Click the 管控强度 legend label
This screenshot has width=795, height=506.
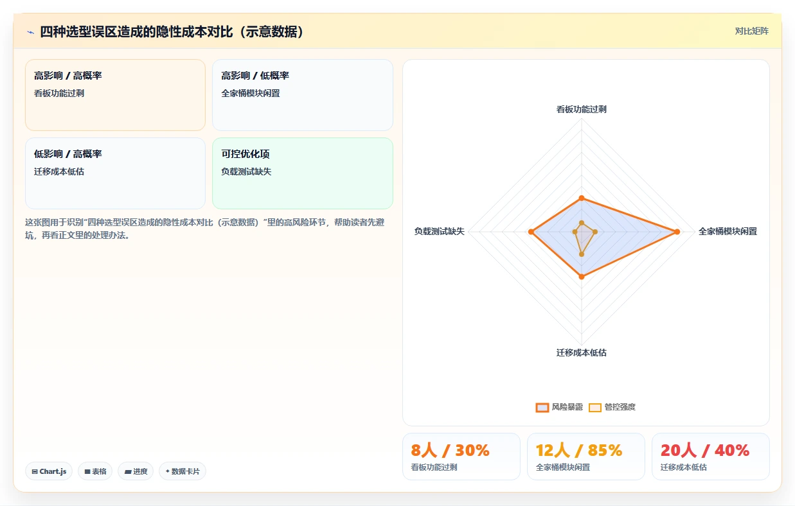pos(620,407)
